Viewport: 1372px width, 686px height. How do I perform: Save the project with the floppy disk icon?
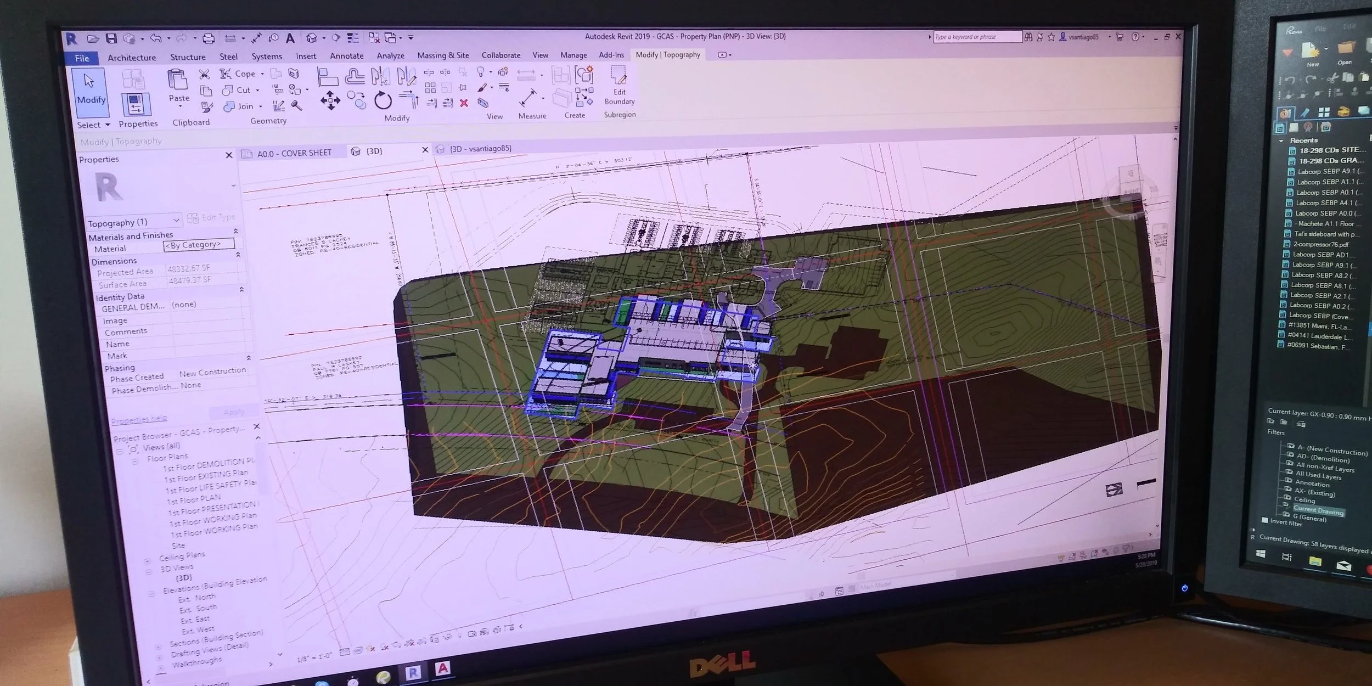111,38
